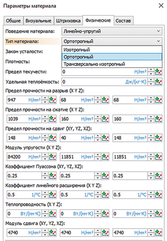This screenshot has height=241, width=167.
Task: Click graph icon for linear expansion Y
Action: point(105,195)
